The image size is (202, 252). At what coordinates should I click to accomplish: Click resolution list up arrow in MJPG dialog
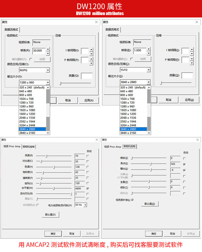point(48,88)
